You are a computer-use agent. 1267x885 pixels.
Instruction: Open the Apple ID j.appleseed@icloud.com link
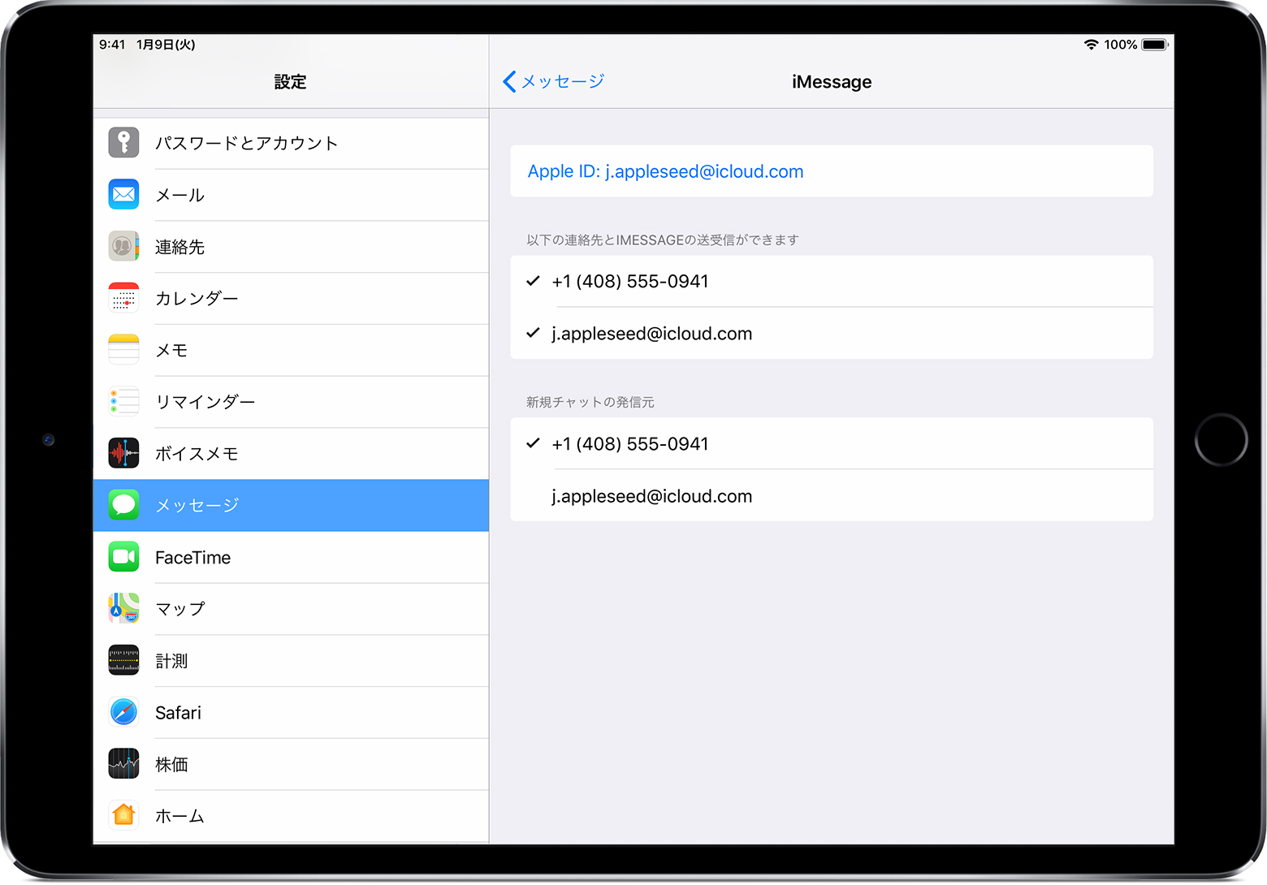click(832, 171)
